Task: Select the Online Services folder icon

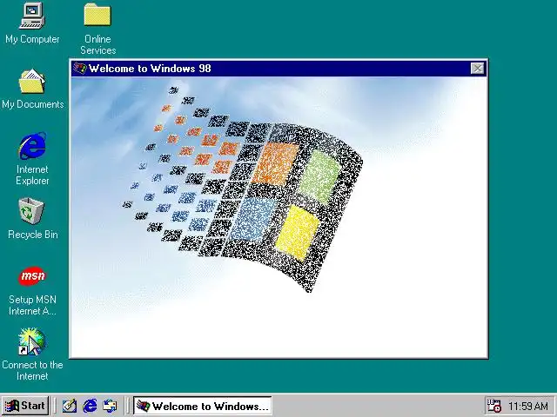Action: click(x=97, y=15)
